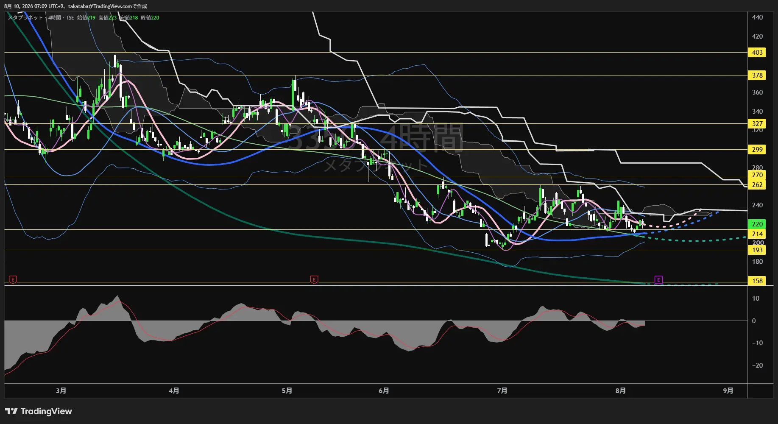Screen dimensions: 778x424
Task: Click positive 10 on the oscillator scale
Action: click(x=756, y=298)
